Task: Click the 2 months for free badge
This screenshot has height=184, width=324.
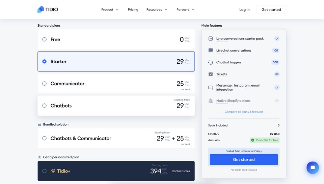Action: tap(265, 140)
